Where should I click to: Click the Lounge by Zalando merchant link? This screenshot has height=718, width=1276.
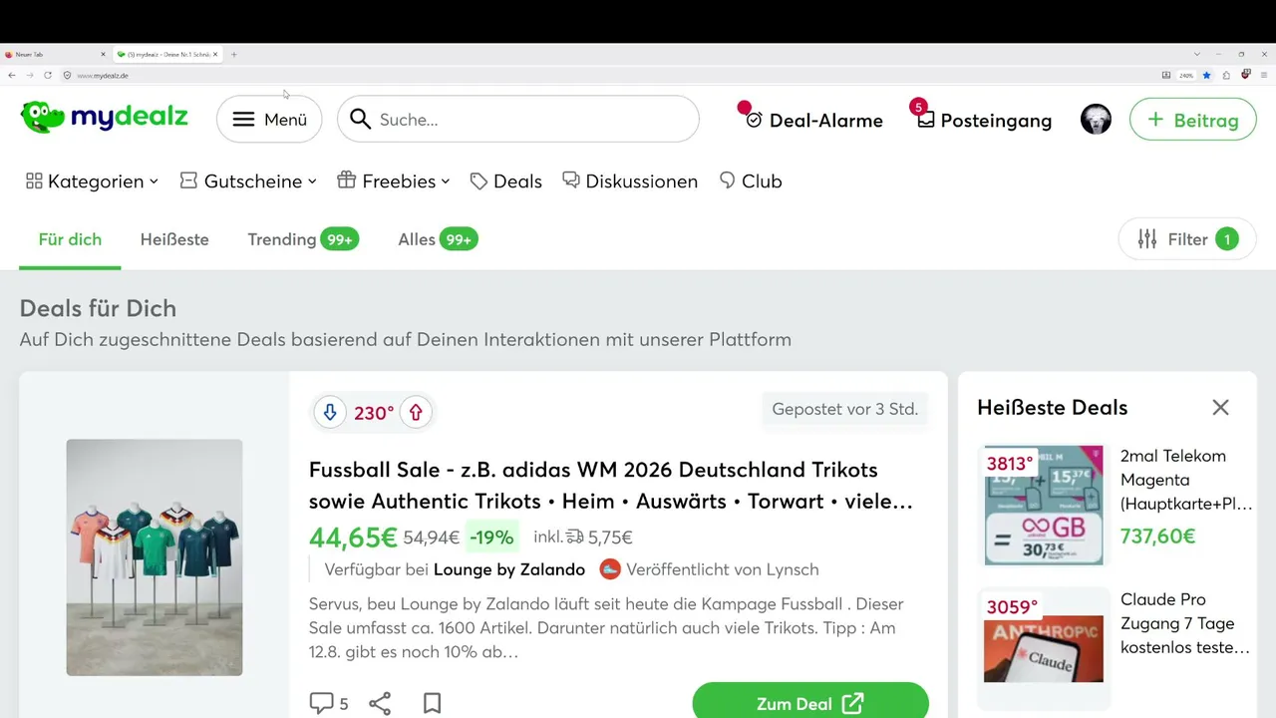[x=509, y=569]
